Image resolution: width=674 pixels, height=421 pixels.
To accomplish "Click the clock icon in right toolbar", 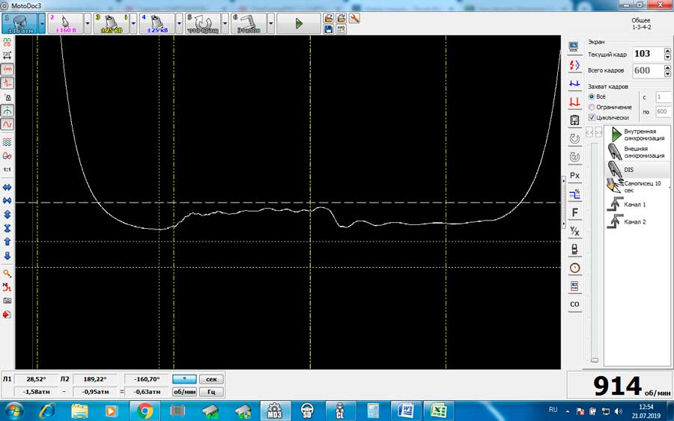I will pyautogui.click(x=574, y=268).
